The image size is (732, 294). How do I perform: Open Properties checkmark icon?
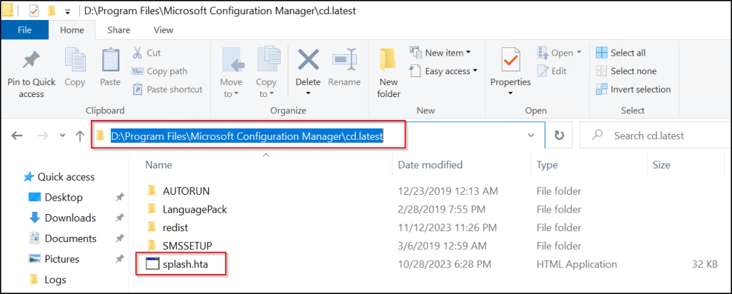click(510, 60)
